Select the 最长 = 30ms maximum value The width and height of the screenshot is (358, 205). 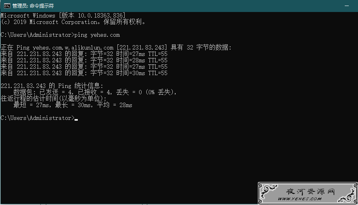click(73, 105)
